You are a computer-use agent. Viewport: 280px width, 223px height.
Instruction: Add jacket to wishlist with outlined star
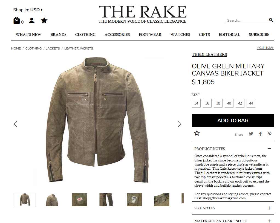point(197,133)
